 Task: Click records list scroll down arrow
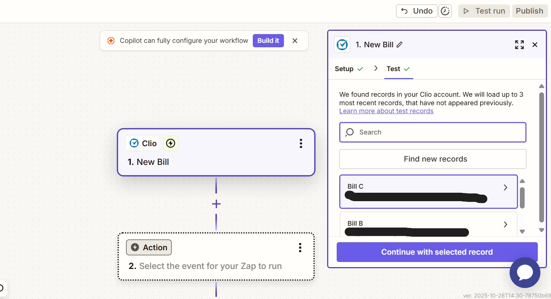coord(522,231)
